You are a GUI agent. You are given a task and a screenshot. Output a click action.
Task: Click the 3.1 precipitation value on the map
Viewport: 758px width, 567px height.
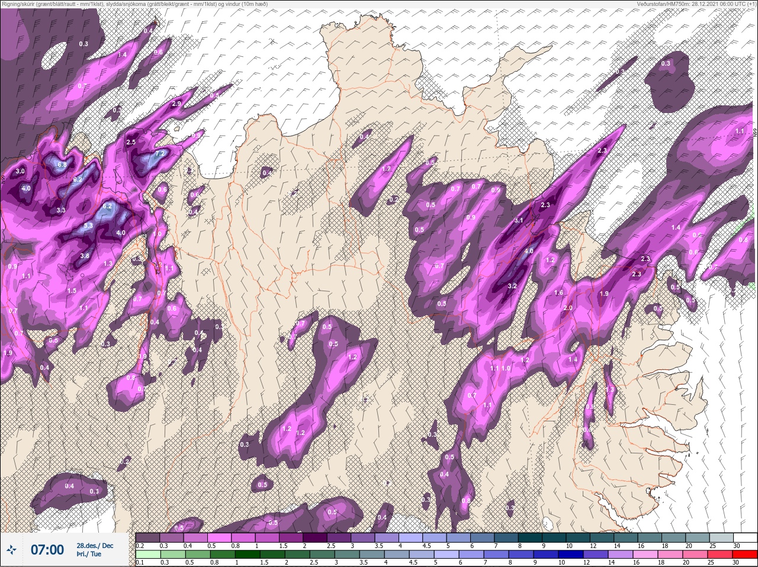(519, 220)
